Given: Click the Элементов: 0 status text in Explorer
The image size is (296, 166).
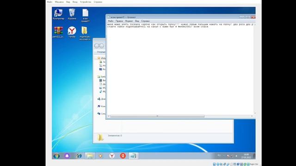Looking at the screenshot, I should click(x=115, y=136).
